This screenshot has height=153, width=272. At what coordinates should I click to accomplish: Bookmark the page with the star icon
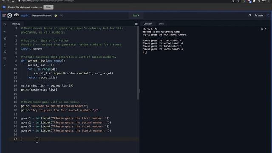click(x=238, y=1)
